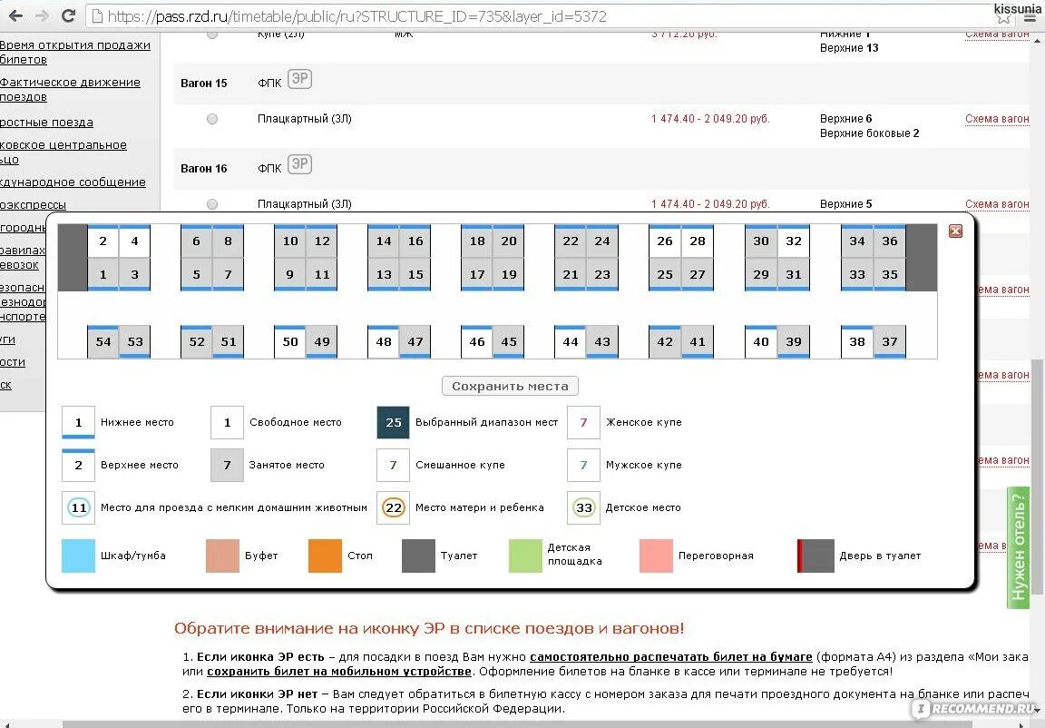The image size is (1045, 728).
Task: Click occupied seat 30
Action: pyautogui.click(x=760, y=241)
